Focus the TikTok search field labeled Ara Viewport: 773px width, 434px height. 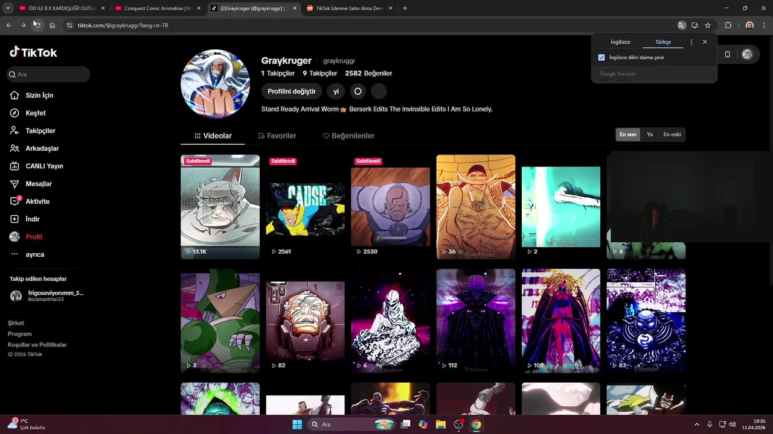click(48, 74)
